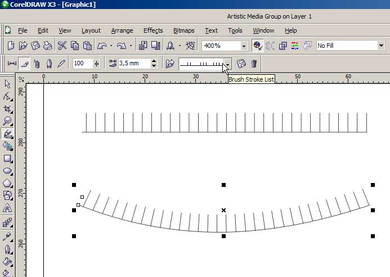This screenshot has height=277, width=390.
Task: Select the Zoom magnifier tool
Action: tap(7, 121)
